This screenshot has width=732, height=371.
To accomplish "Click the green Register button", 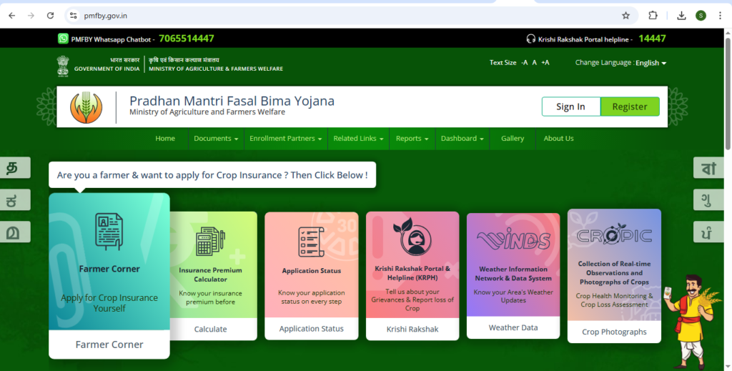I will [x=630, y=107].
